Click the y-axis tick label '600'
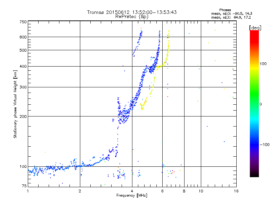 (23, 37)
